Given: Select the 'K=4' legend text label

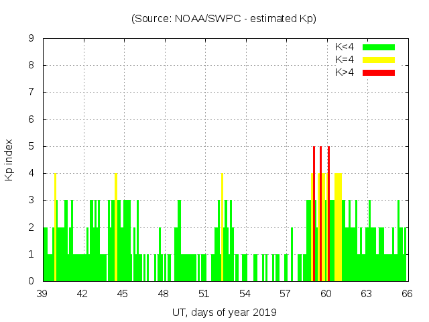Looking at the screenshot, I should point(345,60).
